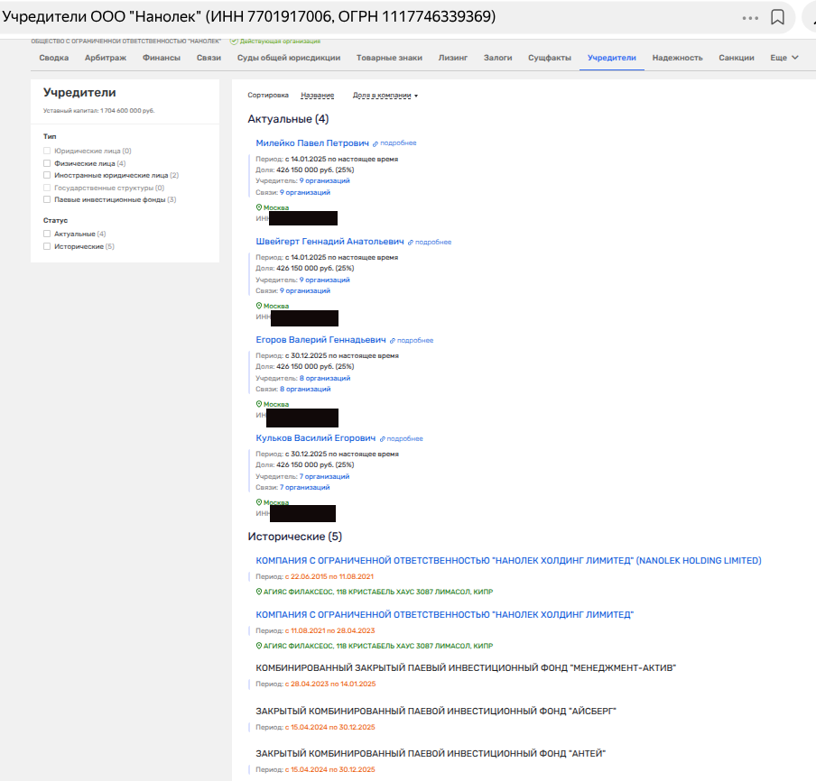
Task: Open the Товарные знаки tab
Action: tap(388, 58)
